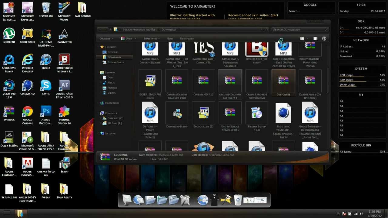Image resolution: width=388 pixels, height=218 pixels.
Task: Open Adobe Photoshop desktop shortcut
Action: [46, 115]
